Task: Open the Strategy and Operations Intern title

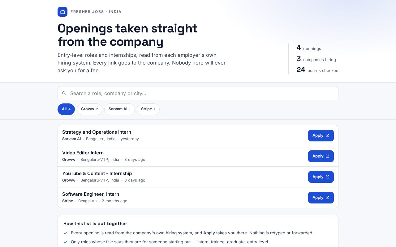Action: click(x=97, y=132)
